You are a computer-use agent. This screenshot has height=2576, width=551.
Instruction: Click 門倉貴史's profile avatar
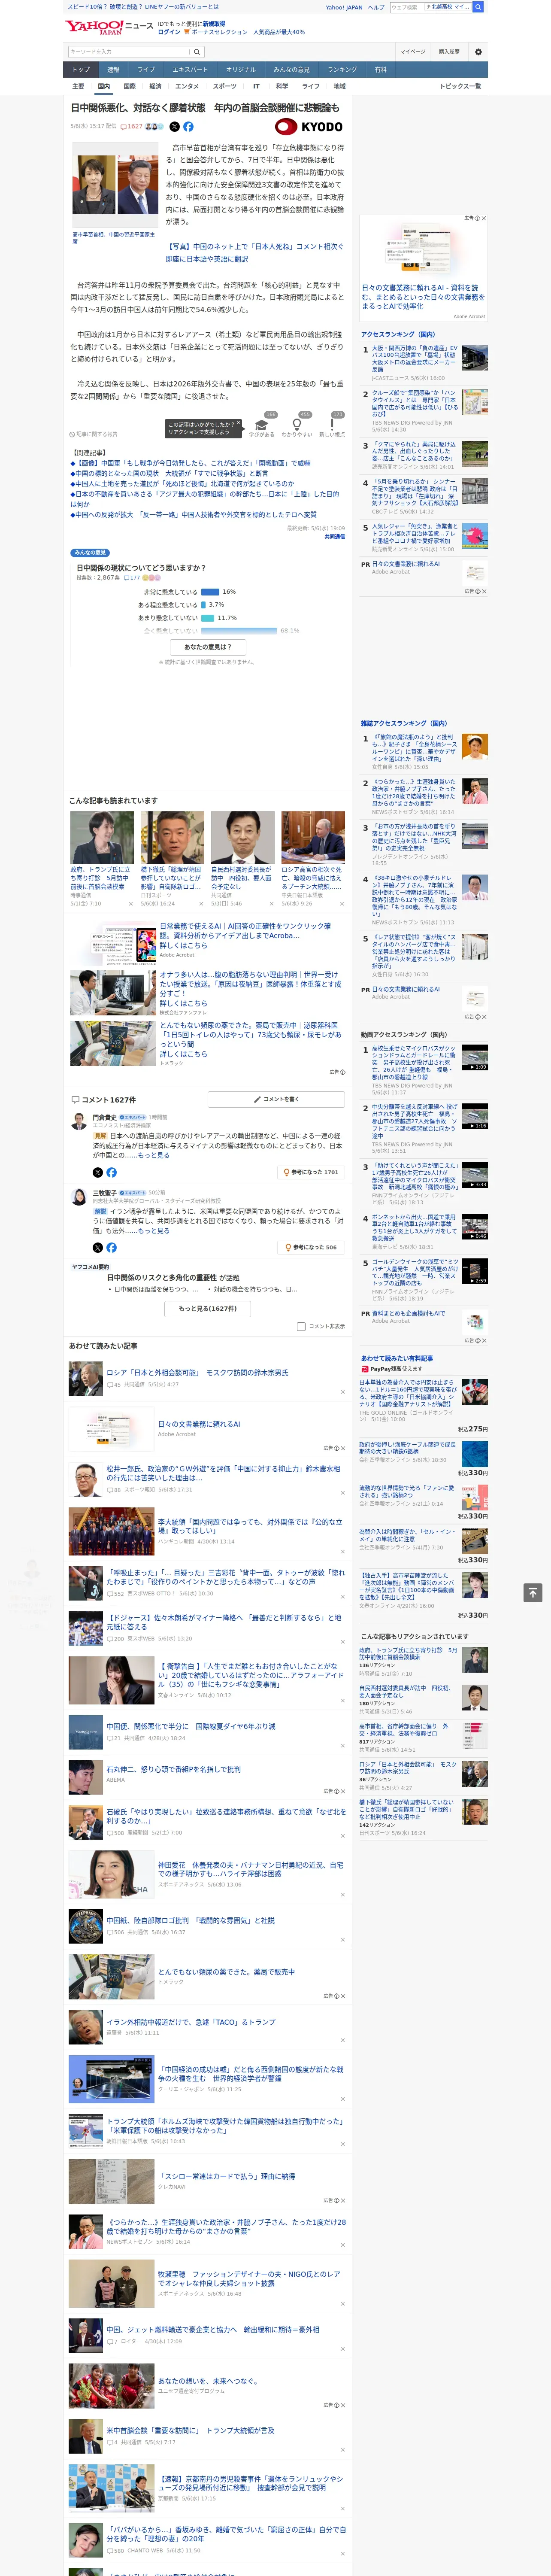pos(79,1121)
